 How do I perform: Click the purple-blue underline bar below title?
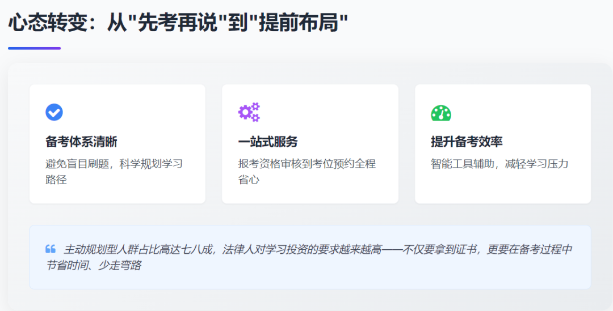pyautogui.click(x=34, y=48)
